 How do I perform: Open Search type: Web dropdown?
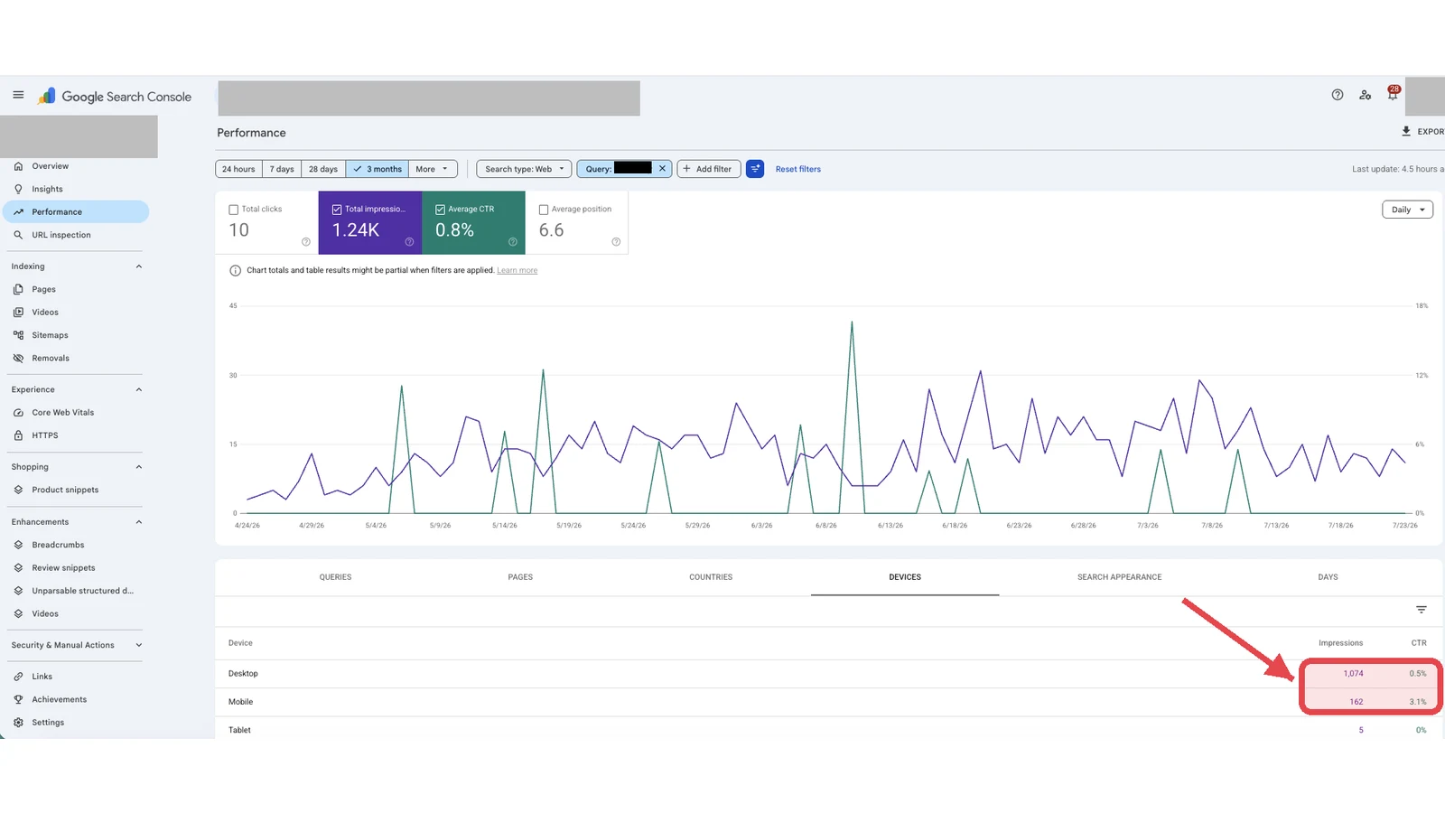pyautogui.click(x=524, y=169)
